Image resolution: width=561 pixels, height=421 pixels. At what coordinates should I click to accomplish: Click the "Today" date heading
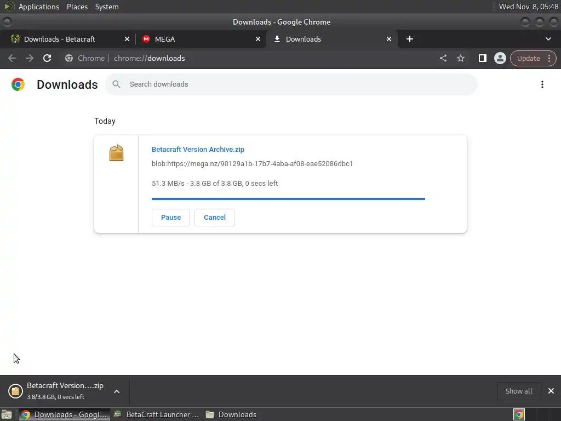click(105, 121)
